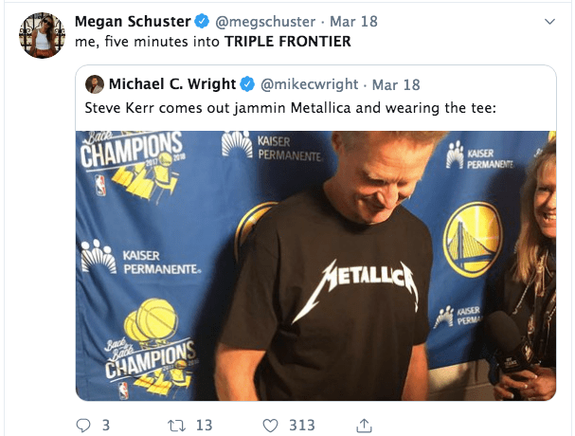Viewport: 575px width, 436px height.
Task: Click the like count 313
Action: (303, 426)
